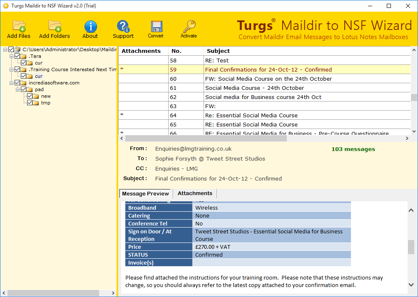Click the Attachments column header
This screenshot has width=418, height=297.
(143, 51)
